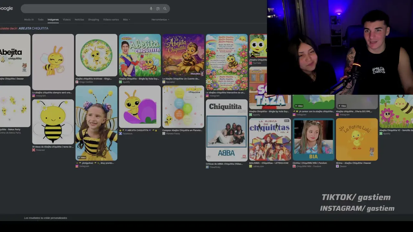The image size is (413, 232).
Task: Open 'MALISIMA - Chiquititas - LETRAS.COM' link
Action: tap(269, 163)
